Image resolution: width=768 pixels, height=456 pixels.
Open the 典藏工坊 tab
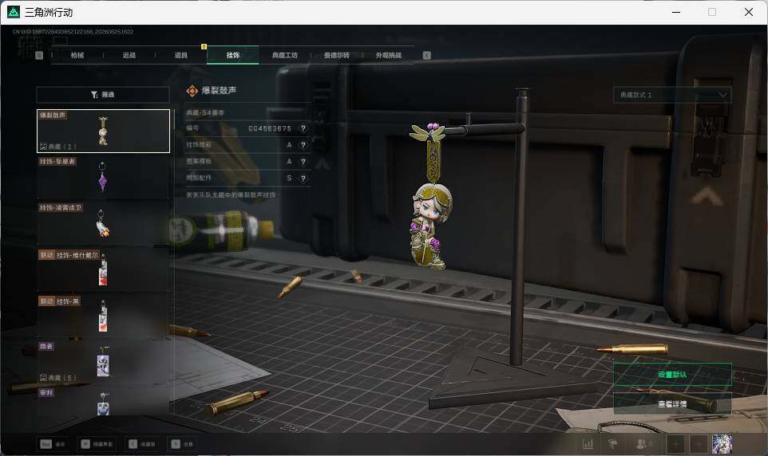284,55
